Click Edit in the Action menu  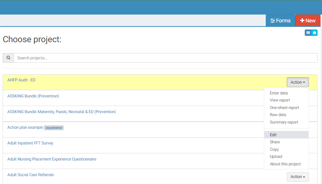(x=273, y=135)
